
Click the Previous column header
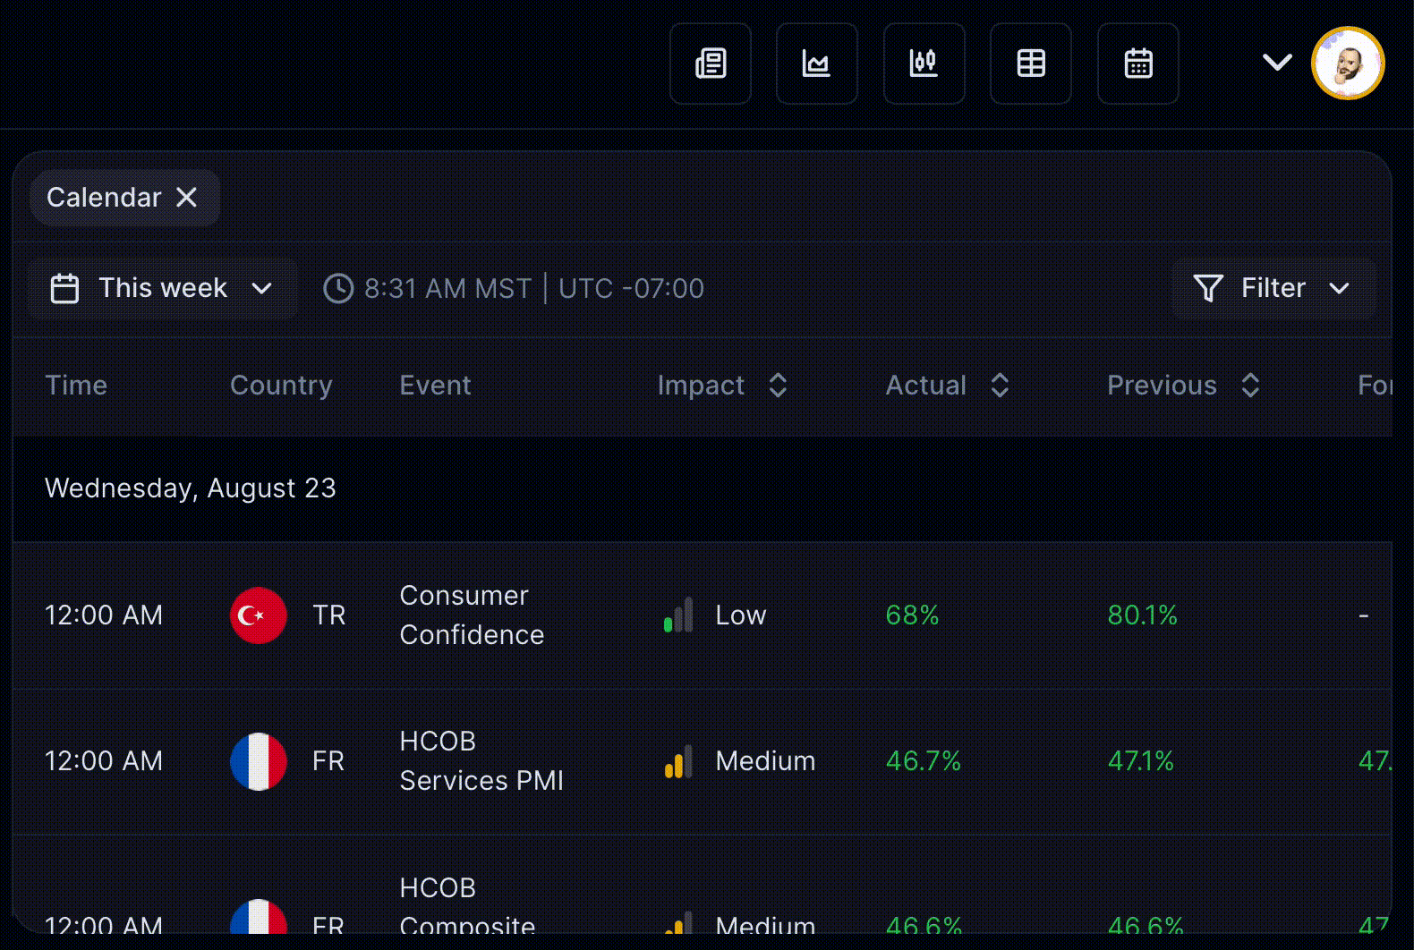pyautogui.click(x=1162, y=385)
